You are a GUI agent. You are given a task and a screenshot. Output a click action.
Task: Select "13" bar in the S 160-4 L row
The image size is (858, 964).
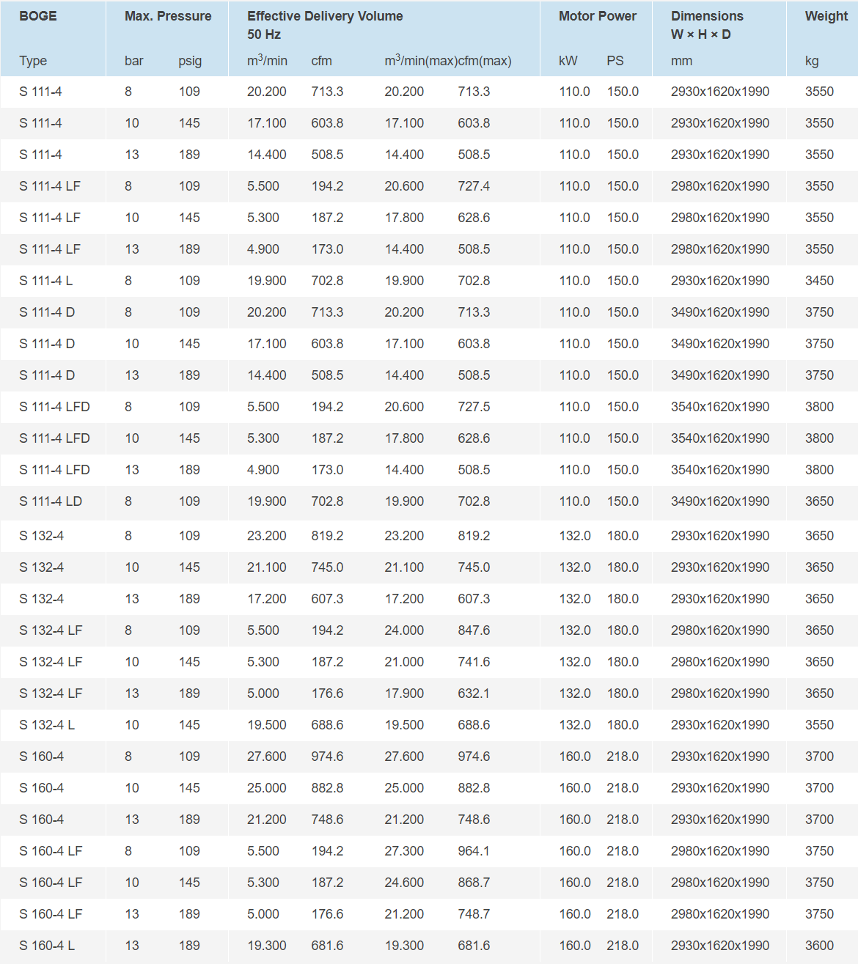132,946
